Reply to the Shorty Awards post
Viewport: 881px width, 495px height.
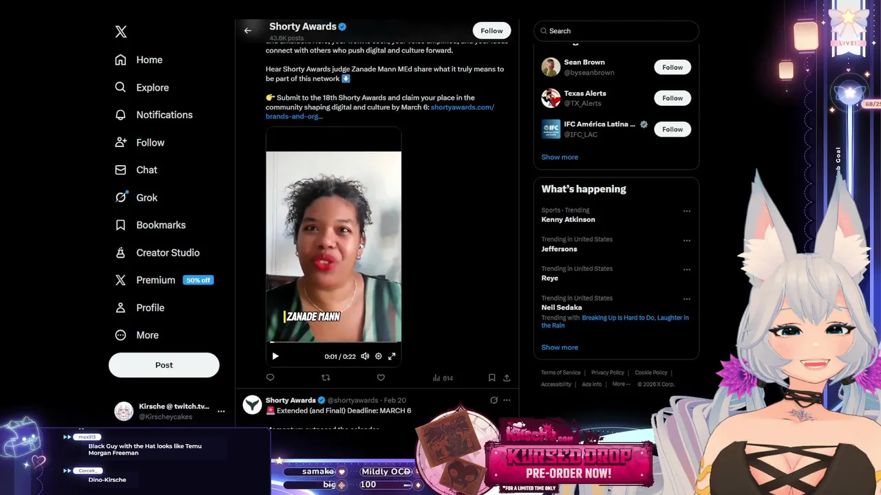tap(270, 377)
